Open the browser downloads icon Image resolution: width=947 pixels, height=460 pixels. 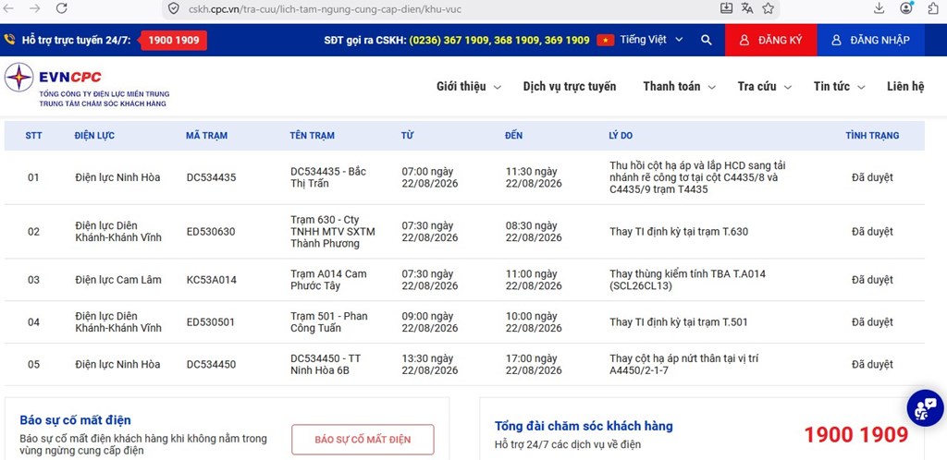(879, 8)
